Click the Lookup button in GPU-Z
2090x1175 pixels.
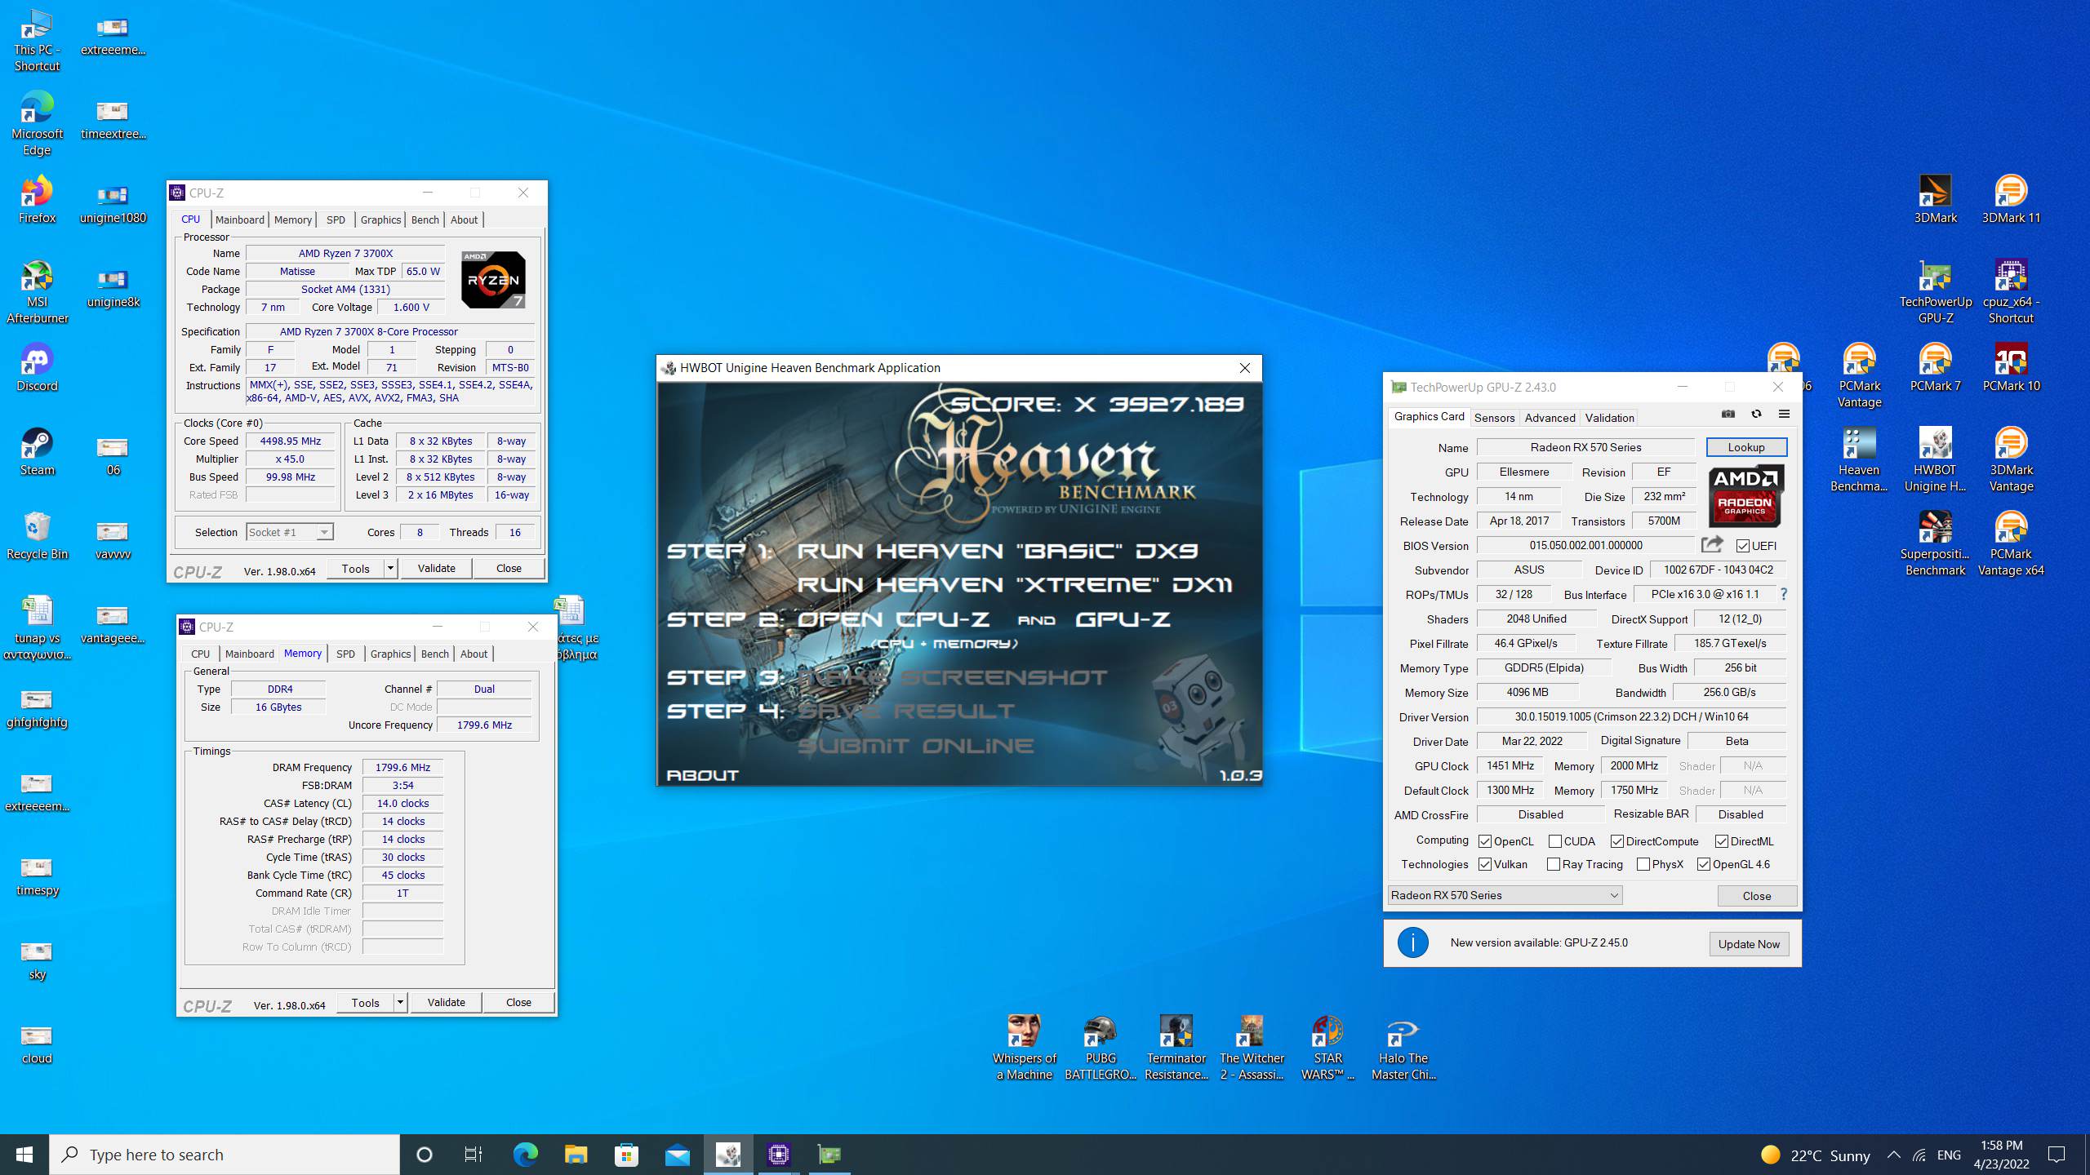[1746, 447]
